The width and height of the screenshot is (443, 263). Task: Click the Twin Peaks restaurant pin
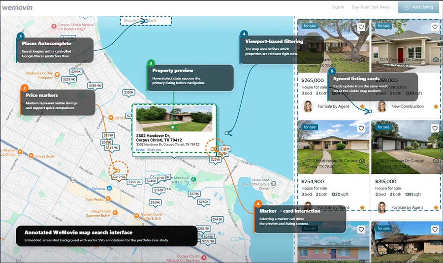[108, 199]
